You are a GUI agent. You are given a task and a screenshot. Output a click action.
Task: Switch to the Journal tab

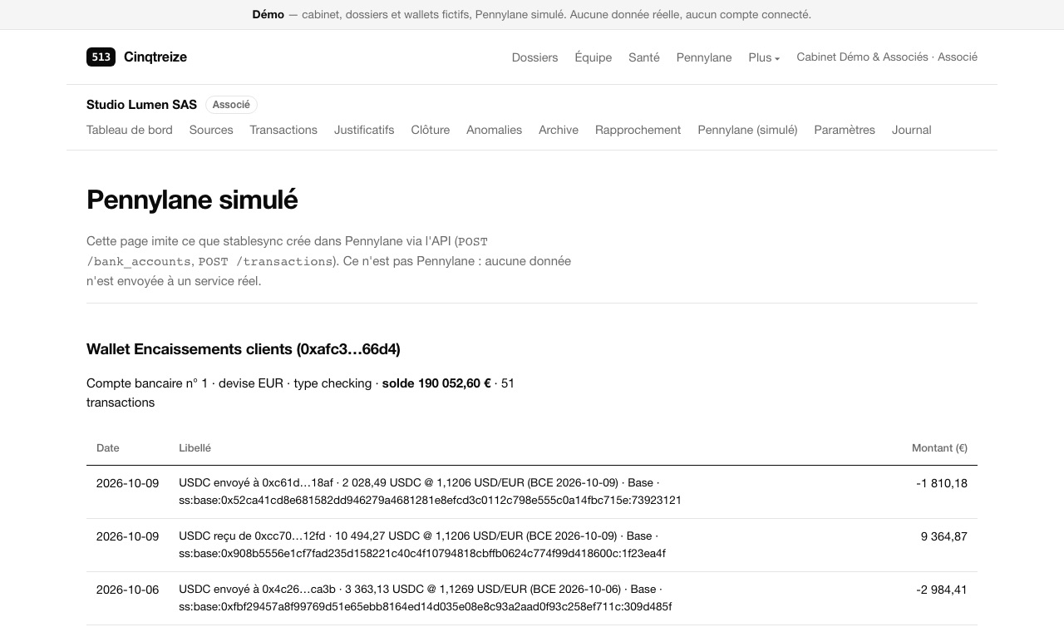(912, 130)
